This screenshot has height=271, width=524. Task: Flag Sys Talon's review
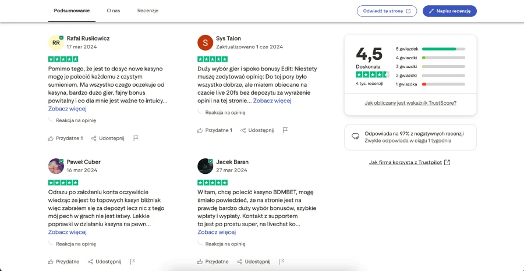(285, 130)
